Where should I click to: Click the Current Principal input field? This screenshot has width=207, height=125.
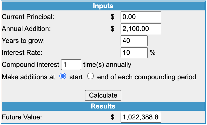[141, 17]
